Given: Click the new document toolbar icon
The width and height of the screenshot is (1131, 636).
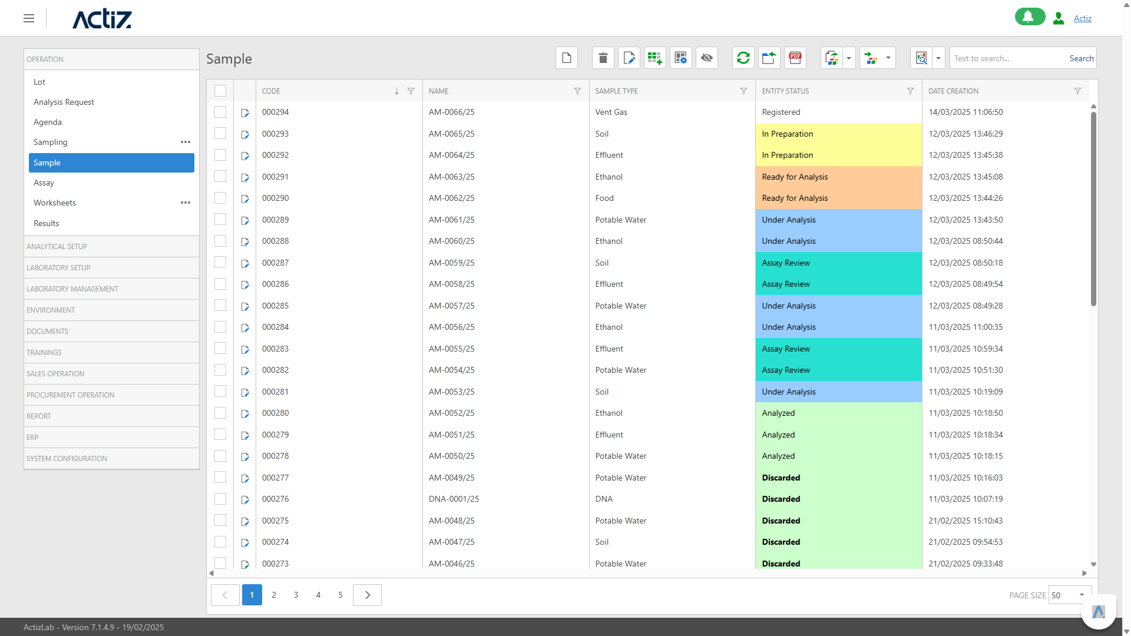Looking at the screenshot, I should (566, 58).
